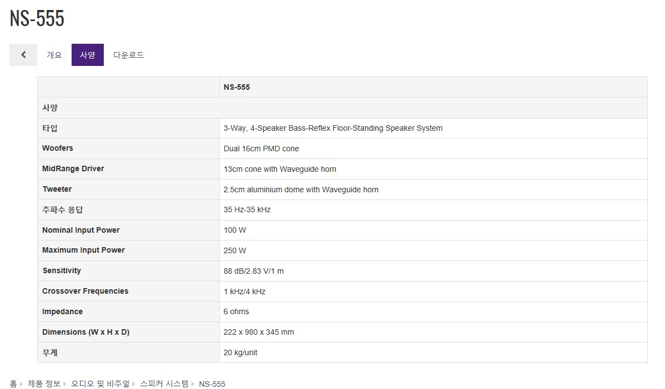Switch to the 다운로드 download tab
Viewport: 665px width, 389px height.
click(x=129, y=55)
